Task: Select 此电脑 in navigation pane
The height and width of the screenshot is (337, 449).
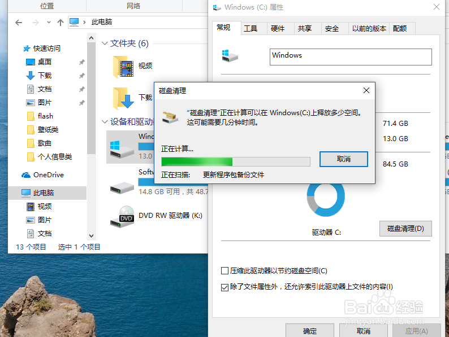Action: coord(47,193)
